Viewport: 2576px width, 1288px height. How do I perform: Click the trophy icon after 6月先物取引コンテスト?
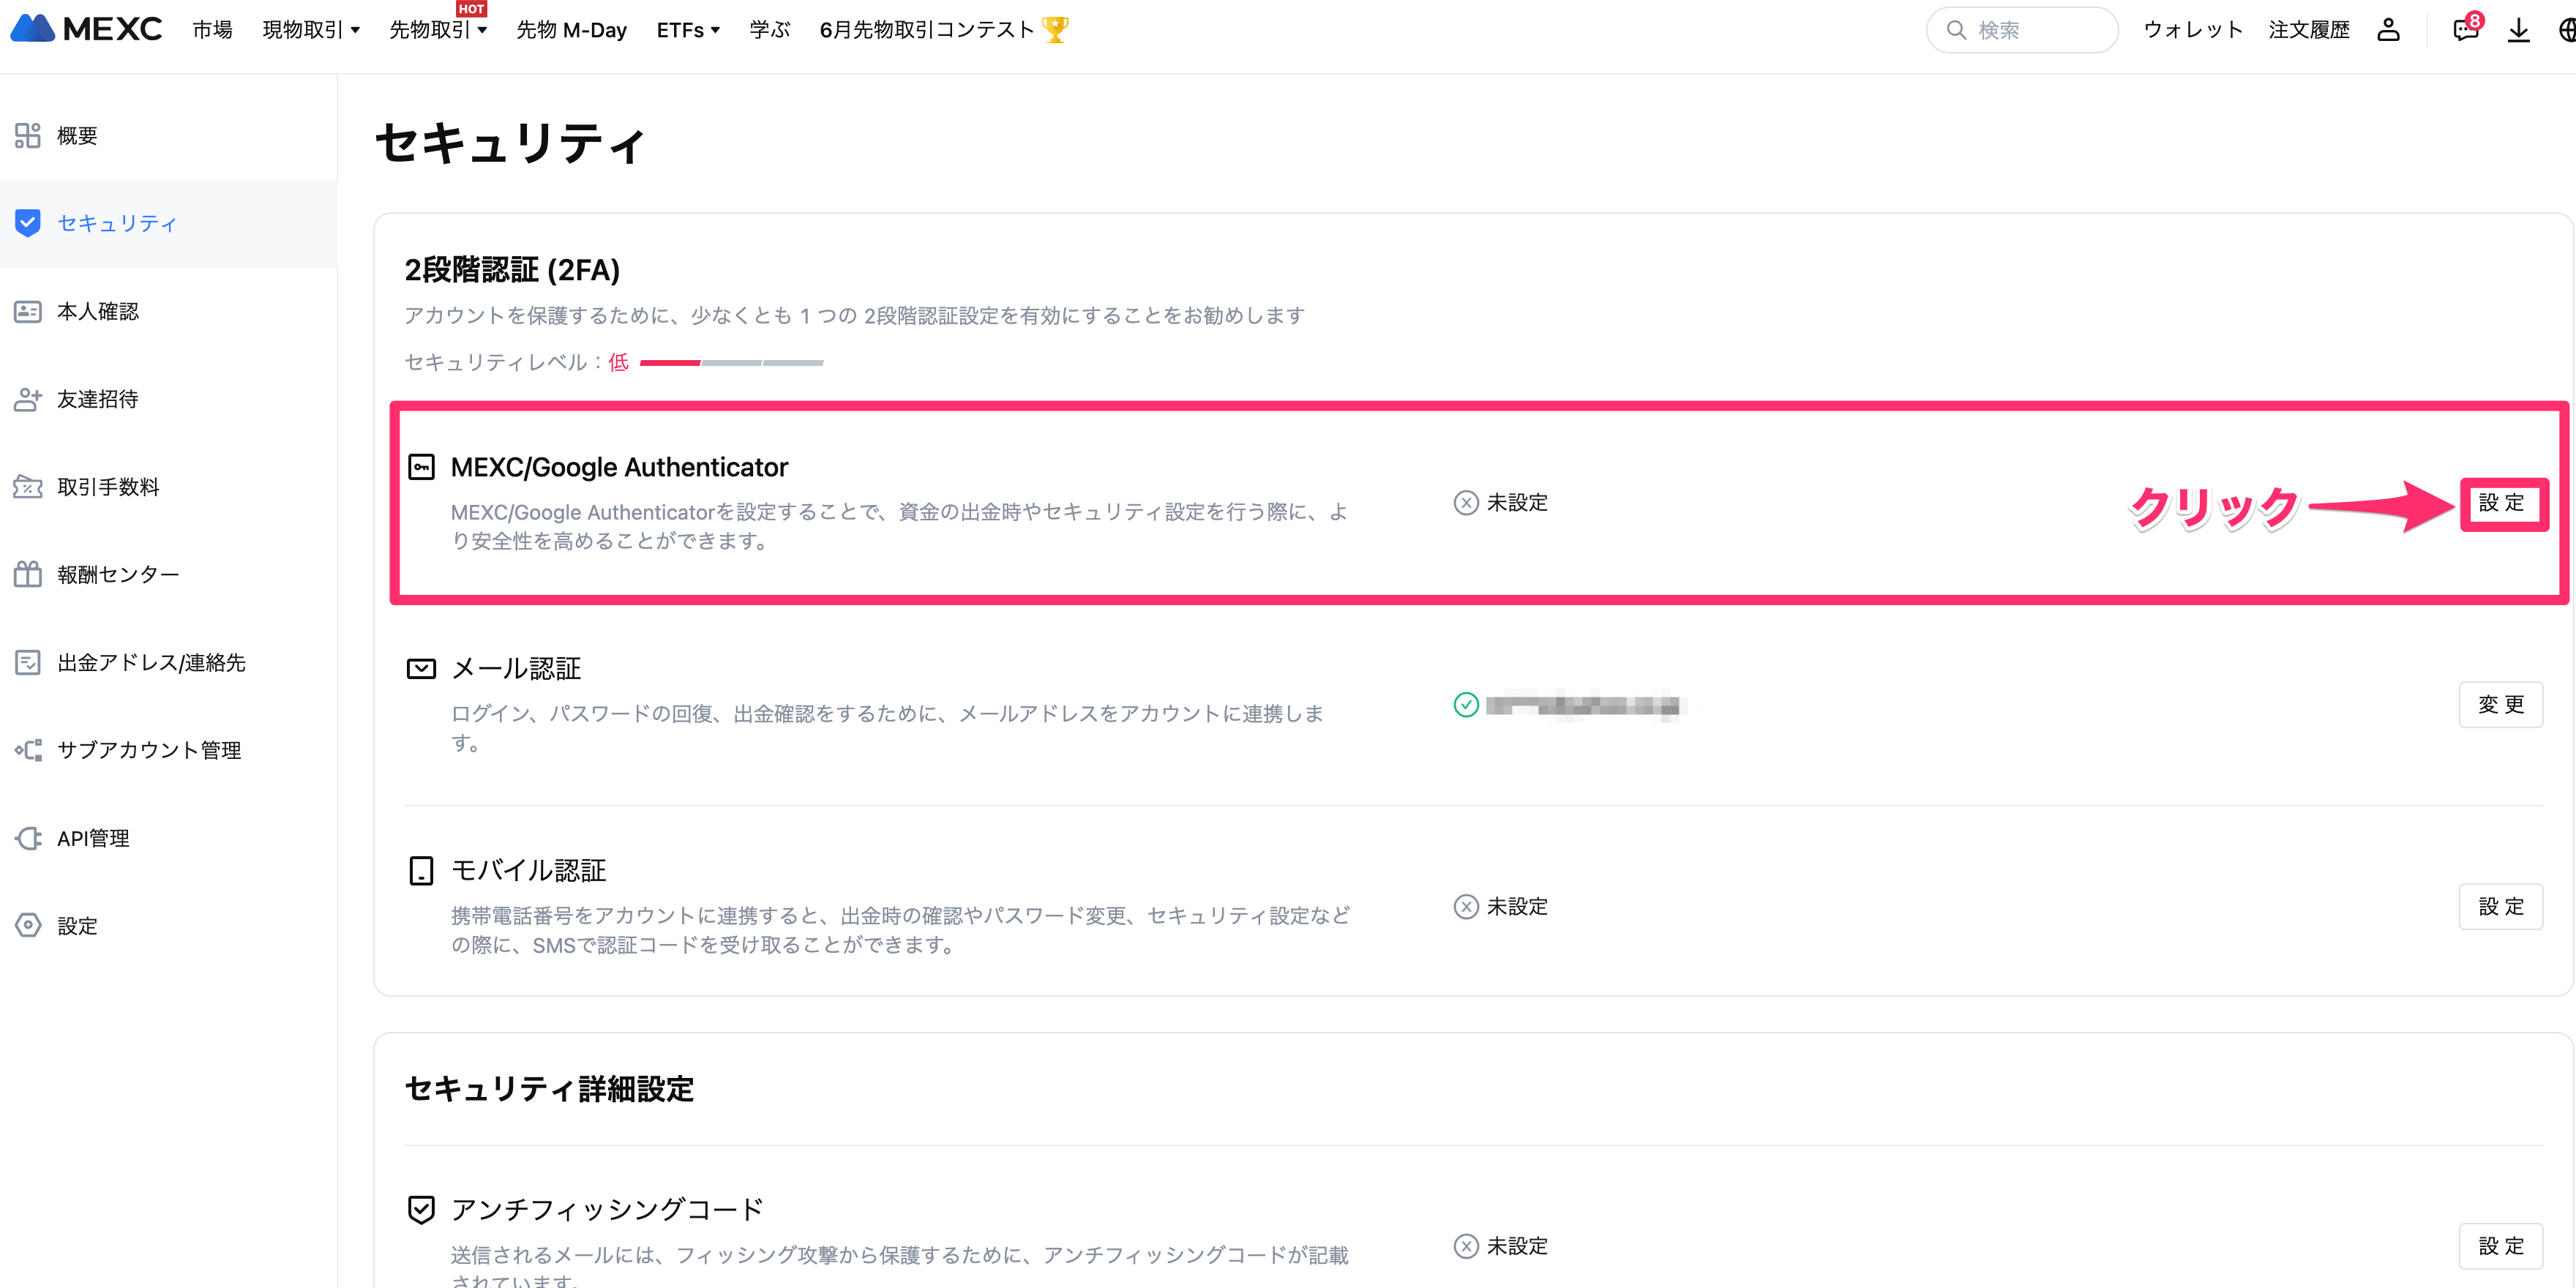click(1055, 29)
